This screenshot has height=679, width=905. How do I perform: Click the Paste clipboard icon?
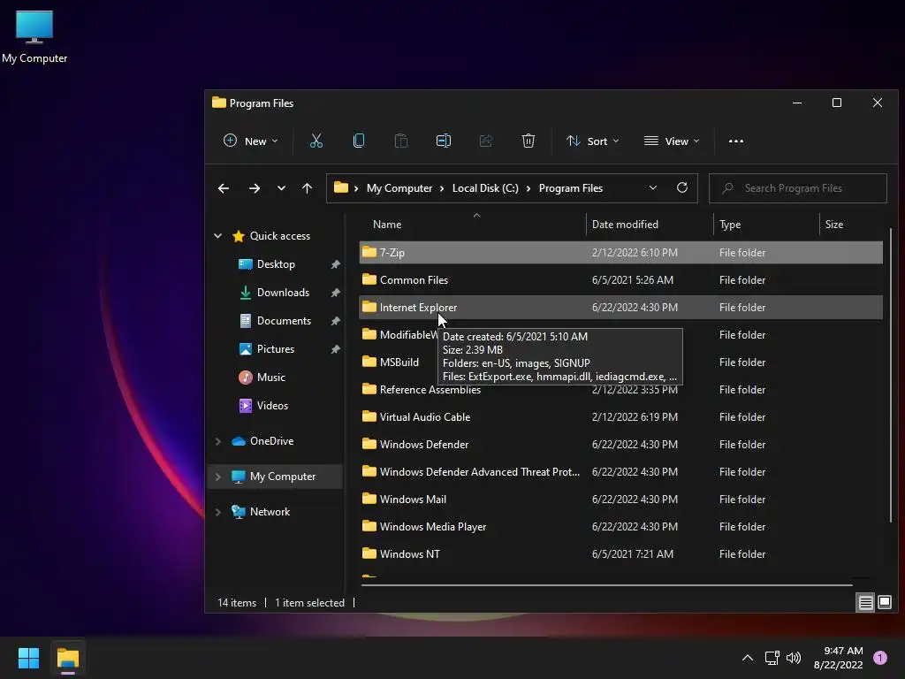coord(400,141)
